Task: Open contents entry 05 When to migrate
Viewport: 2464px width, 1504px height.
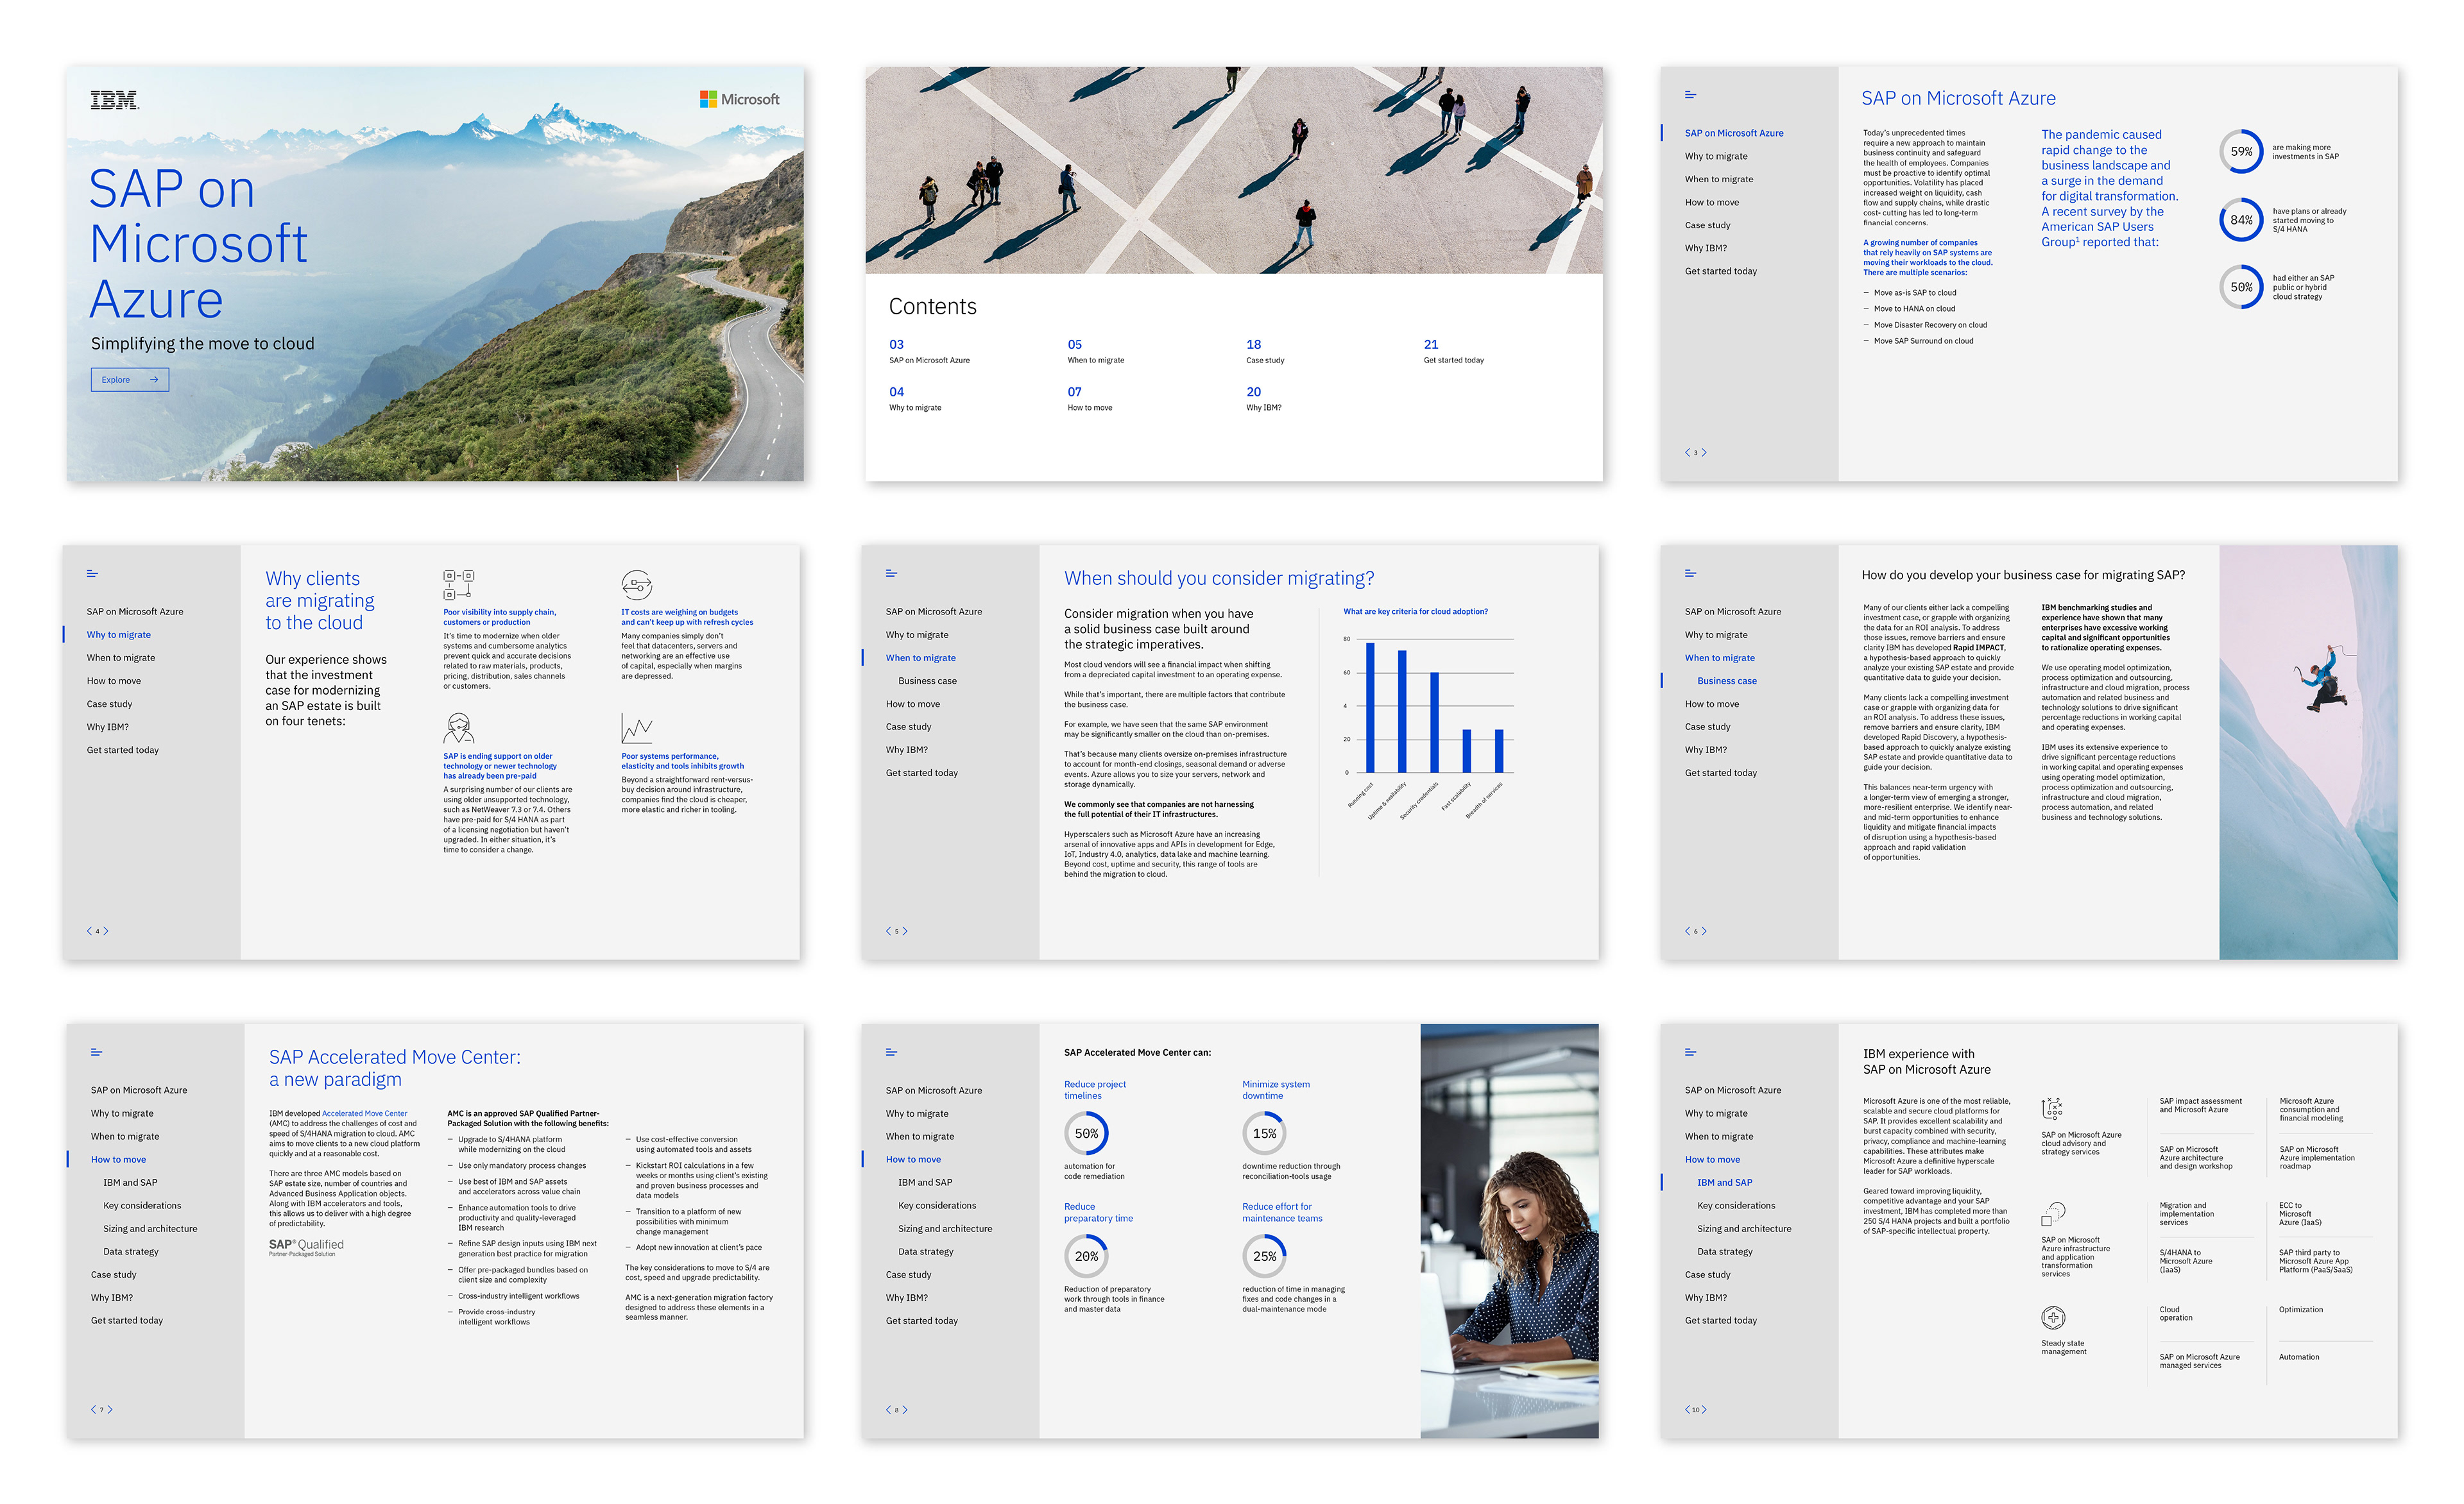Action: pyautogui.click(x=1096, y=351)
